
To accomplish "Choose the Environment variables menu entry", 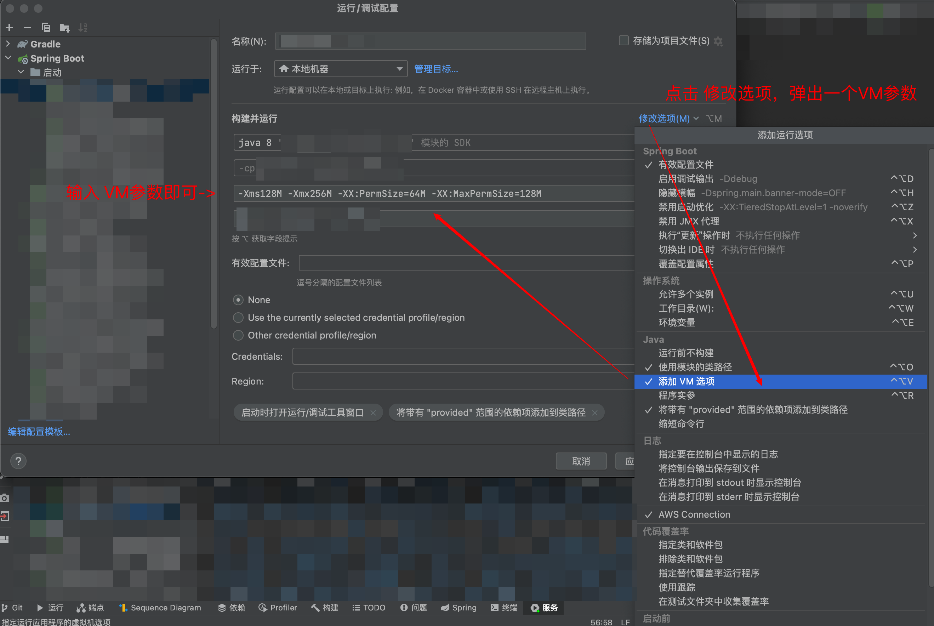I will coord(677,322).
